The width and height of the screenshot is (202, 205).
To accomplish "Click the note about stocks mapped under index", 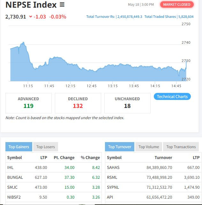I will [65, 118].
